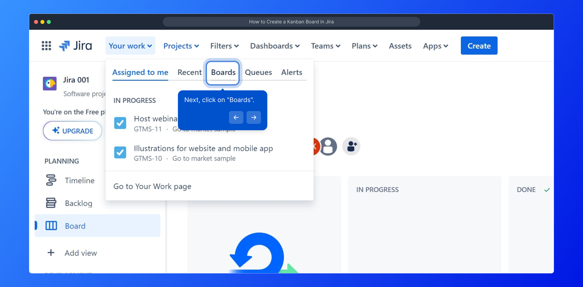Click the blue Create button
Screen dimensions: 583x287
[x=479, y=46]
